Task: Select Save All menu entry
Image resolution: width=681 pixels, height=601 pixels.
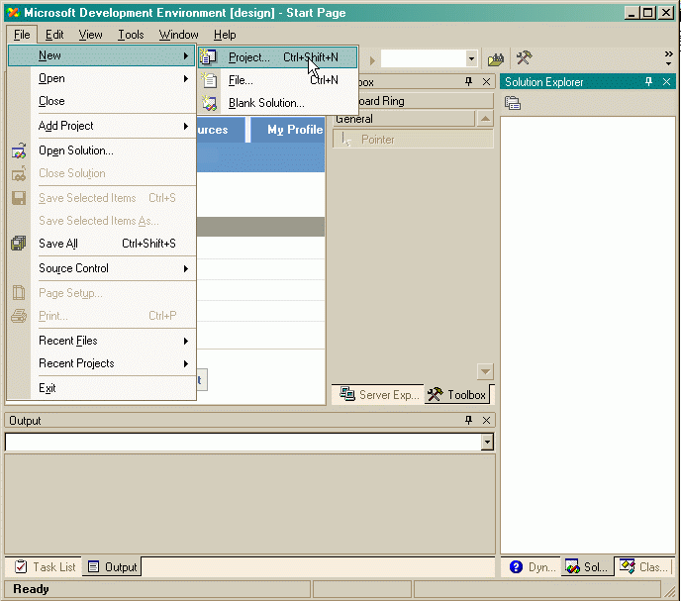Action: tap(102, 244)
